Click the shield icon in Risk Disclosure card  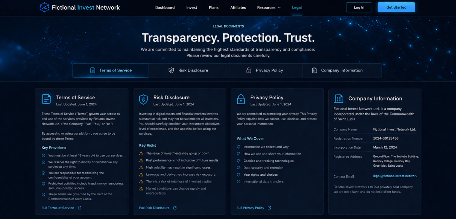(x=143, y=99)
